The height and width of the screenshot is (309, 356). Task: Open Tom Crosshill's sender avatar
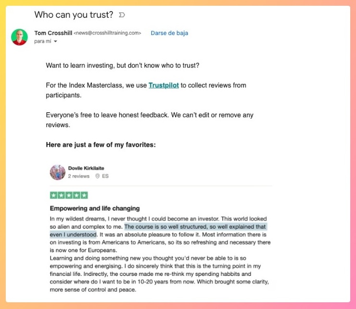tap(19, 37)
